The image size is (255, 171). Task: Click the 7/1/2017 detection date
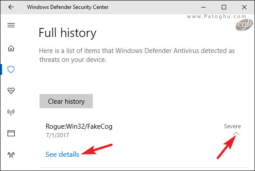point(57,135)
